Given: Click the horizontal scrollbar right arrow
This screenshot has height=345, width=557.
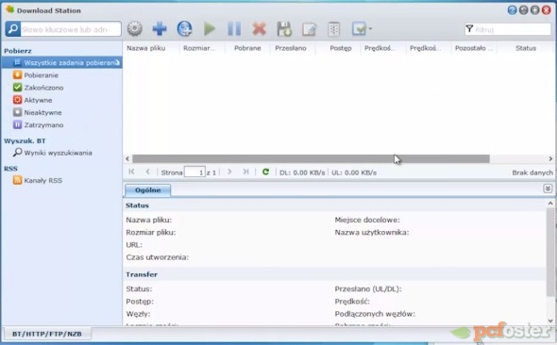Looking at the screenshot, I should point(550,159).
